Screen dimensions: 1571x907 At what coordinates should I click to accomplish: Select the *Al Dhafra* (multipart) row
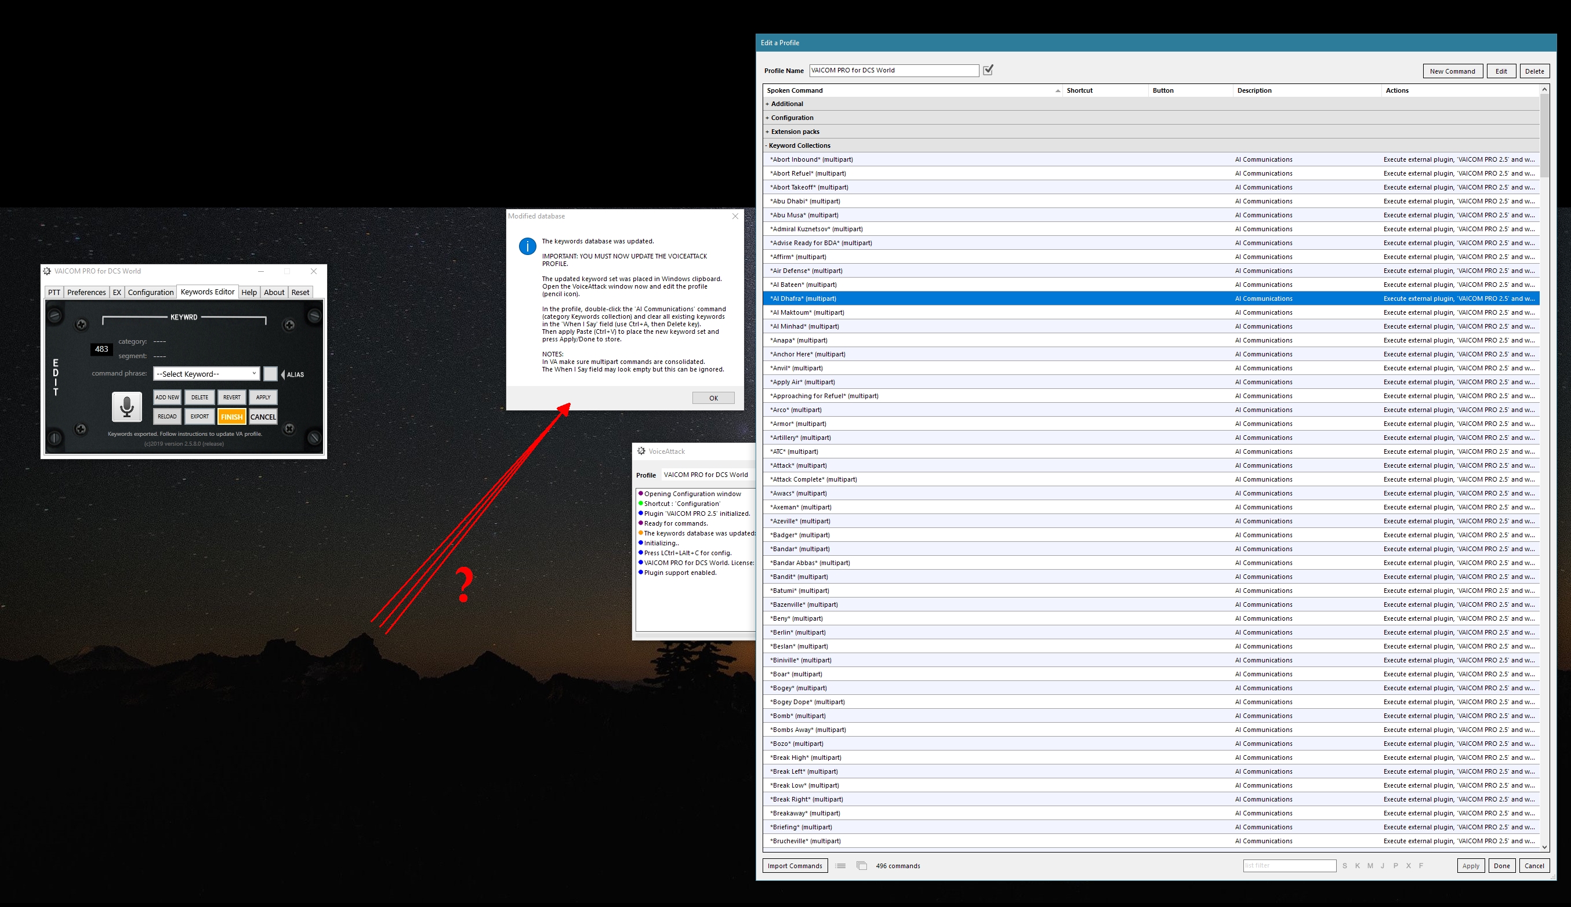pos(1151,298)
